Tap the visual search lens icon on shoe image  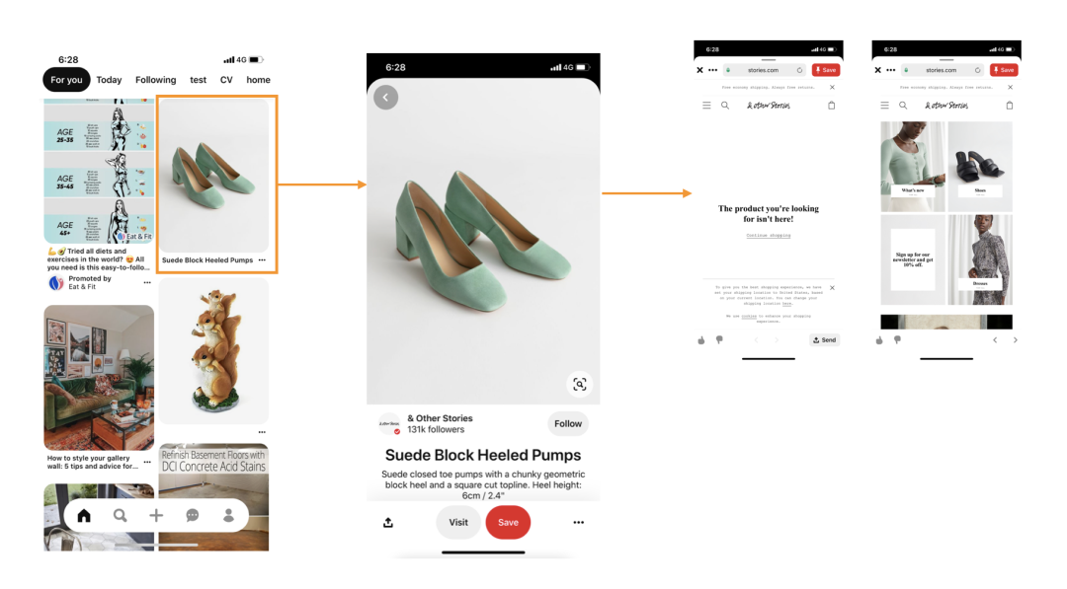coord(579,385)
